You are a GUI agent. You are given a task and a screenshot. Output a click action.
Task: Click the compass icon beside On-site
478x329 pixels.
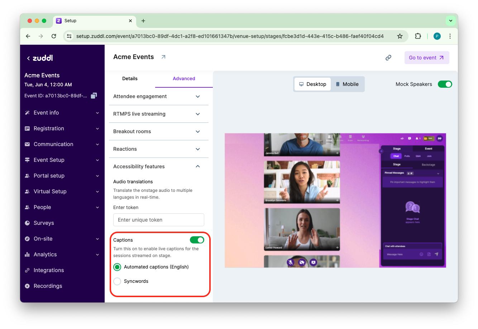point(27,239)
